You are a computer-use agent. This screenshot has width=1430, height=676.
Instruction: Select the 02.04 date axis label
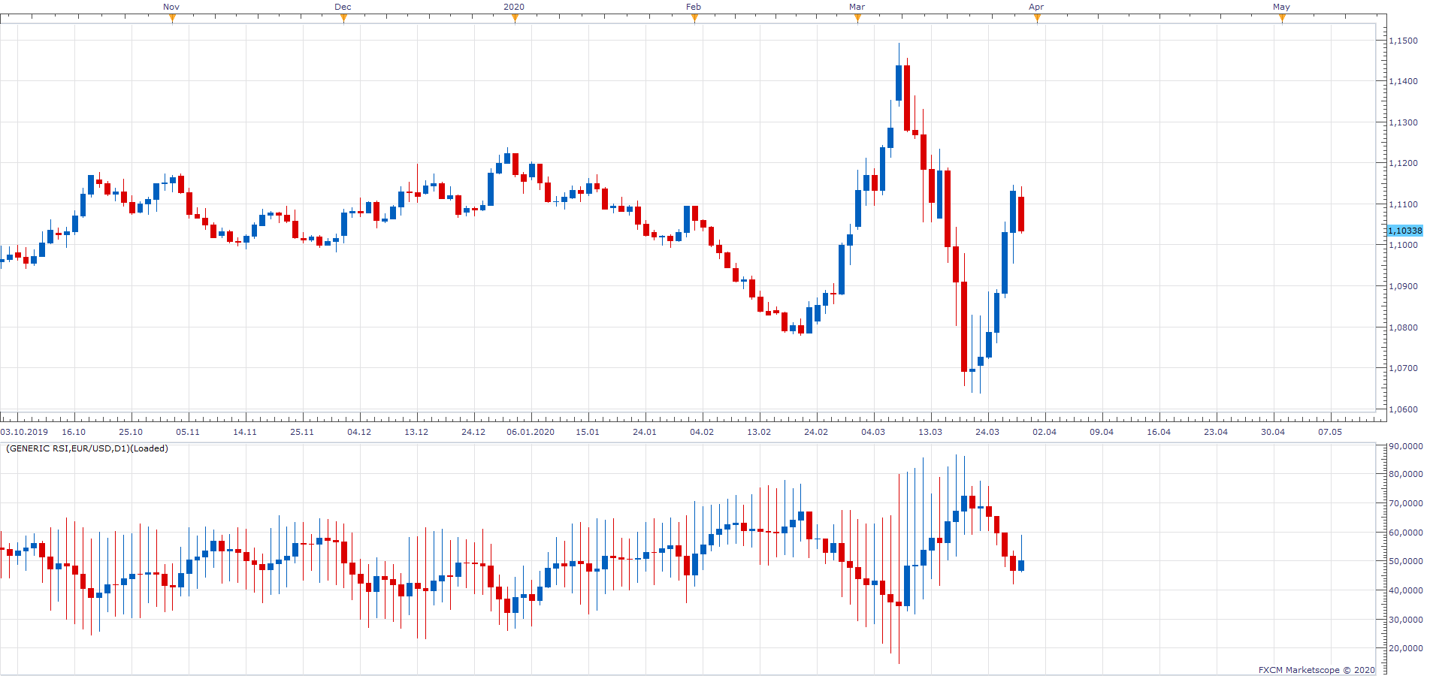[1045, 432]
